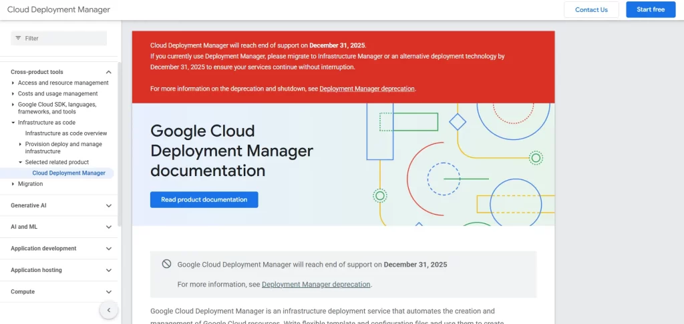Click the sidebar vertical scrollbar

pyautogui.click(x=119, y=144)
